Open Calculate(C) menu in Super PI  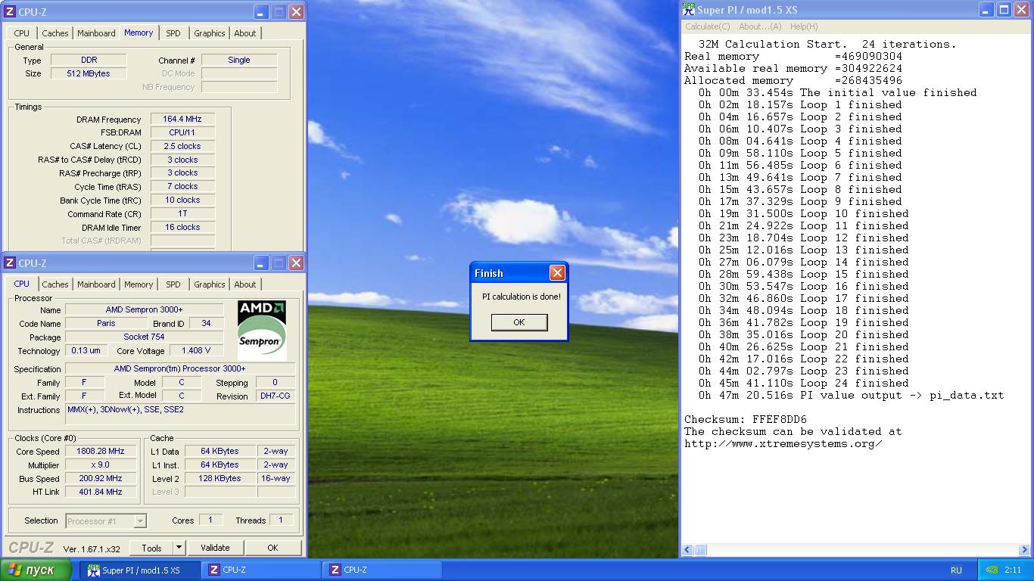[708, 26]
